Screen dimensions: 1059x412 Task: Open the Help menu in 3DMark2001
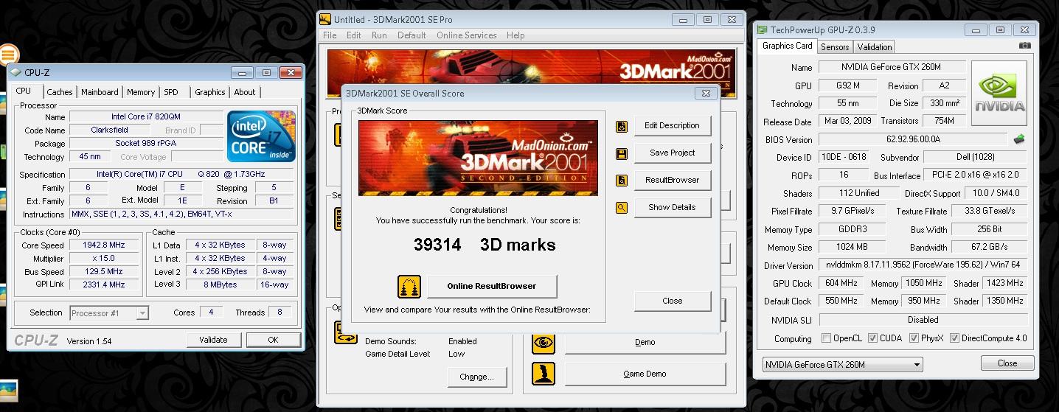(x=515, y=35)
